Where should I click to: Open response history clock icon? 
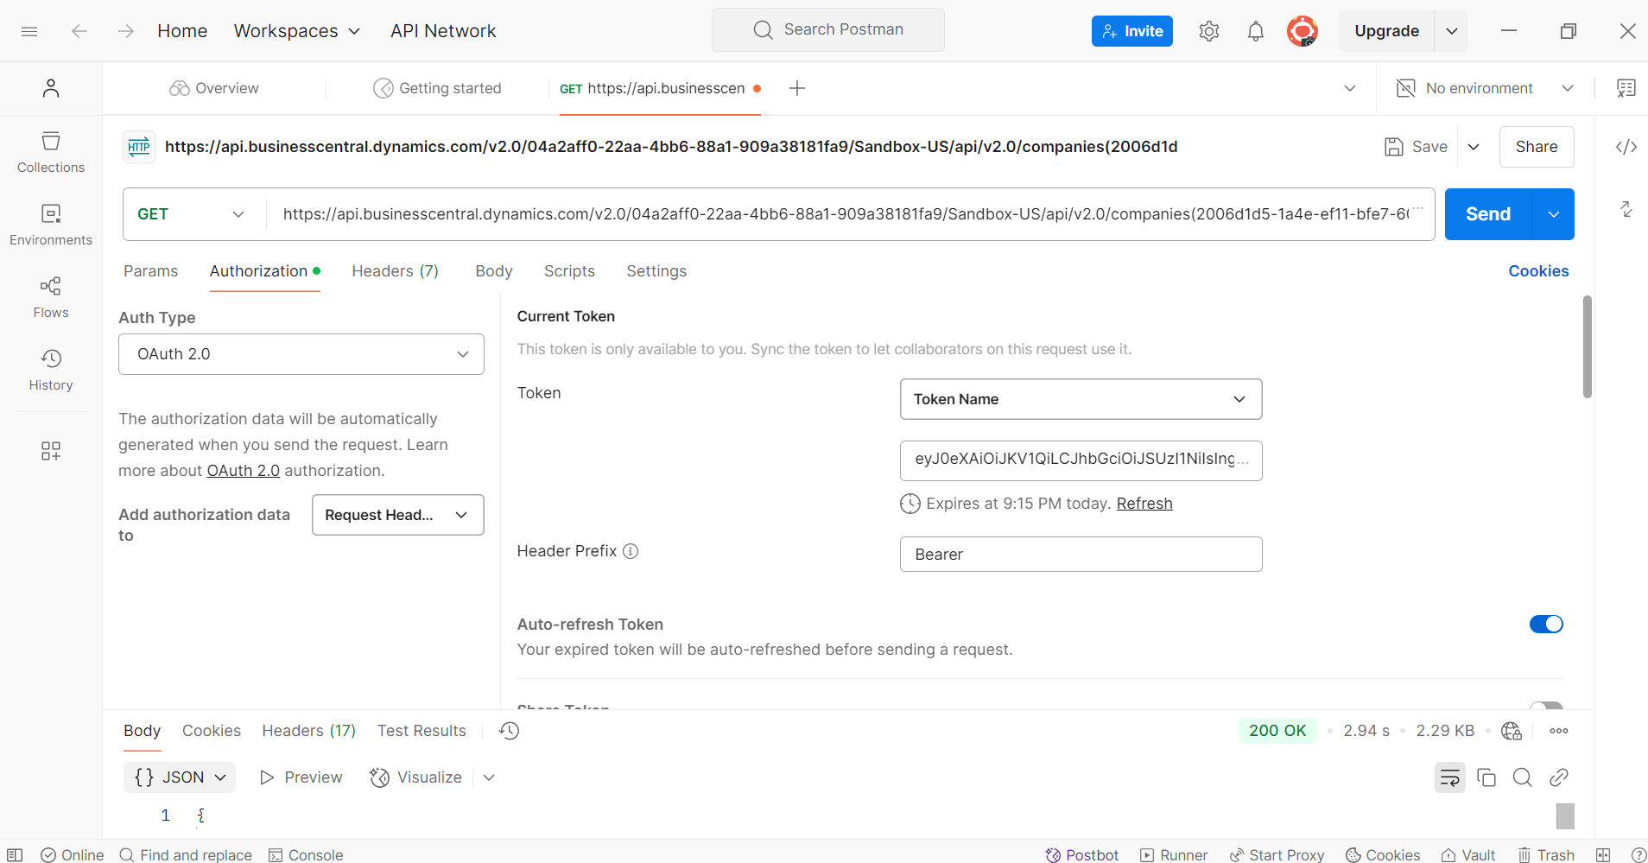click(510, 731)
